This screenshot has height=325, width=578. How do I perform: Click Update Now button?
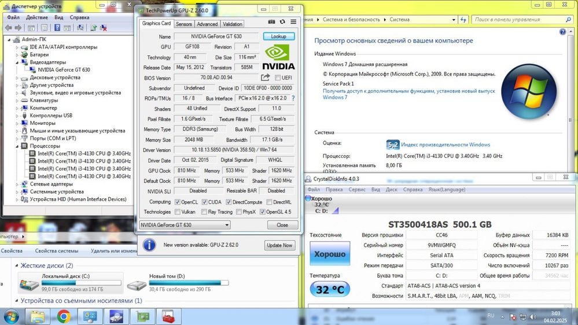point(279,245)
